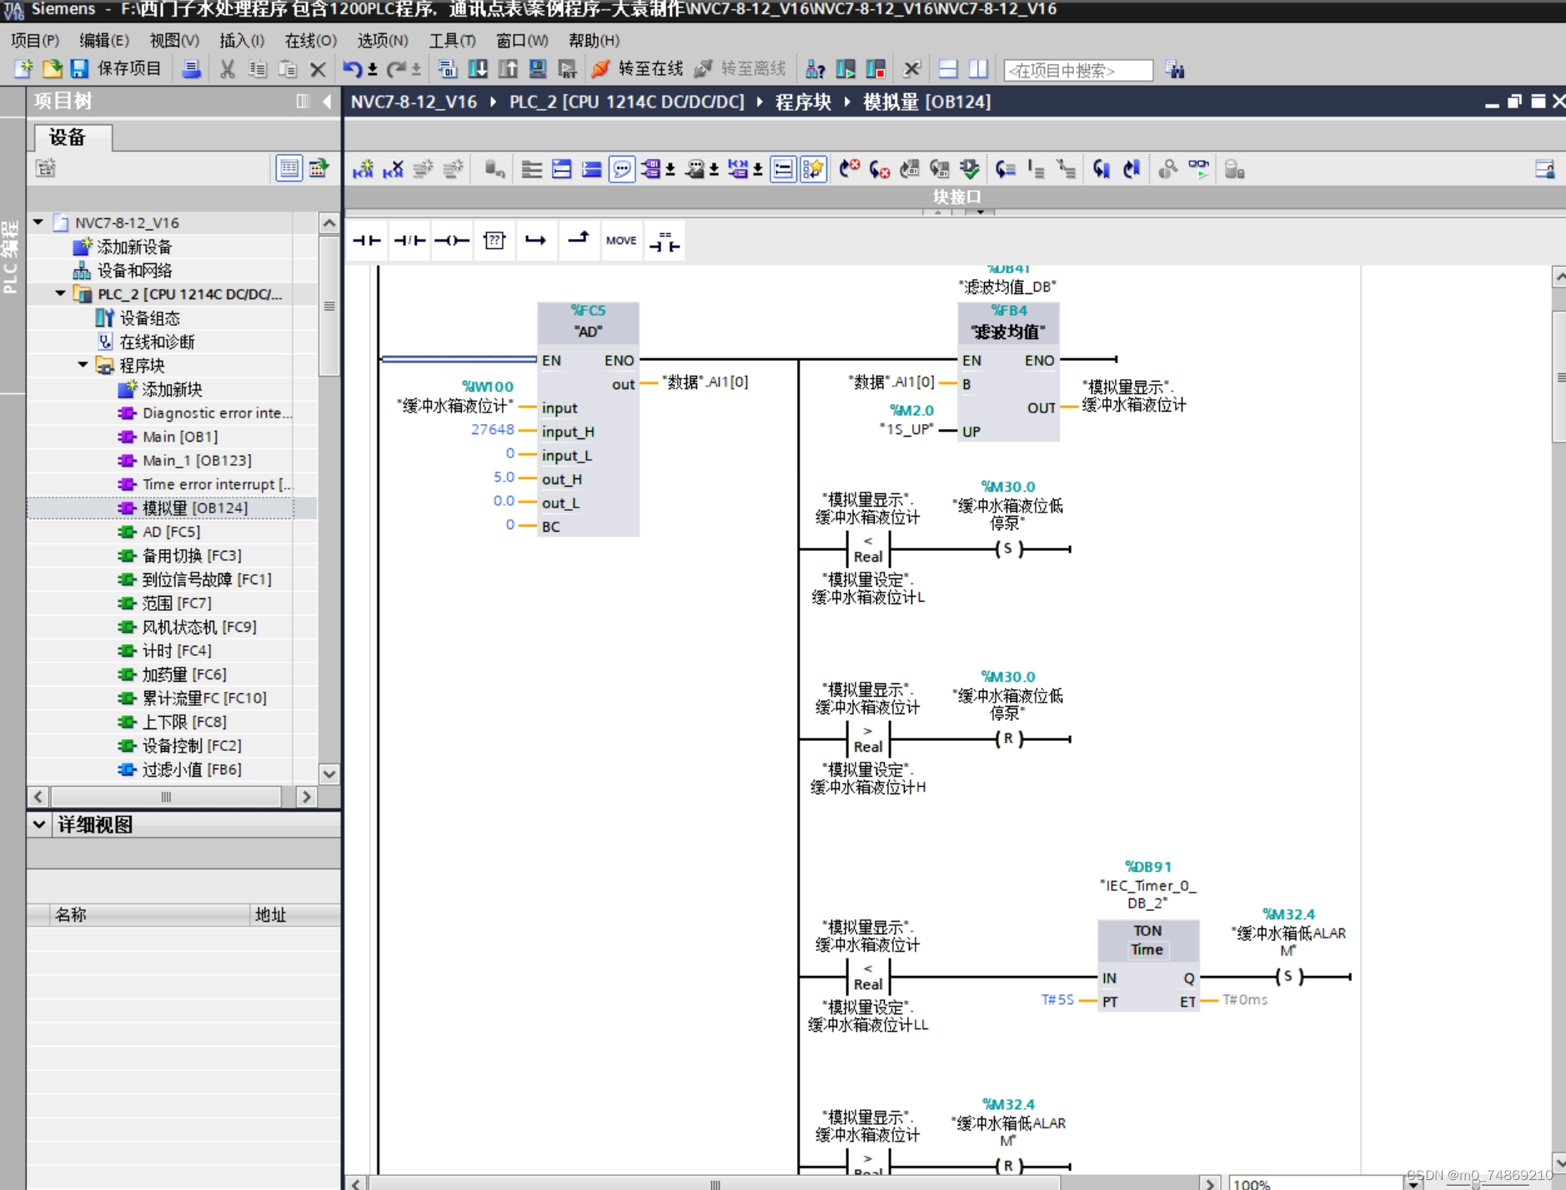Open the 视图(V) menu
The height and width of the screenshot is (1190, 1566).
pos(174,41)
